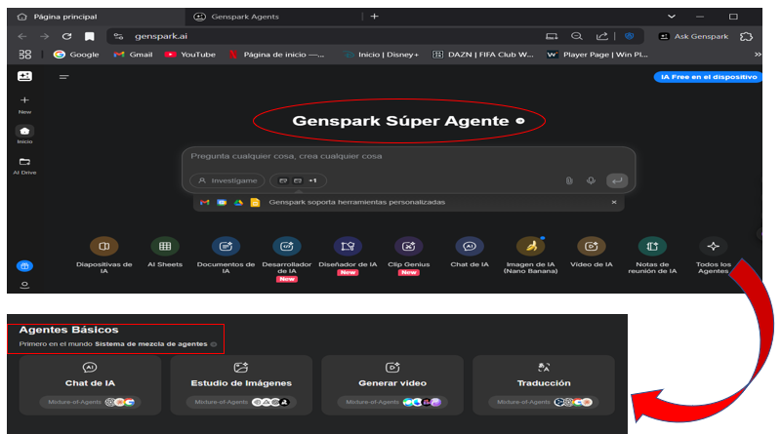Open the extensions puzzle icon

coord(746,36)
